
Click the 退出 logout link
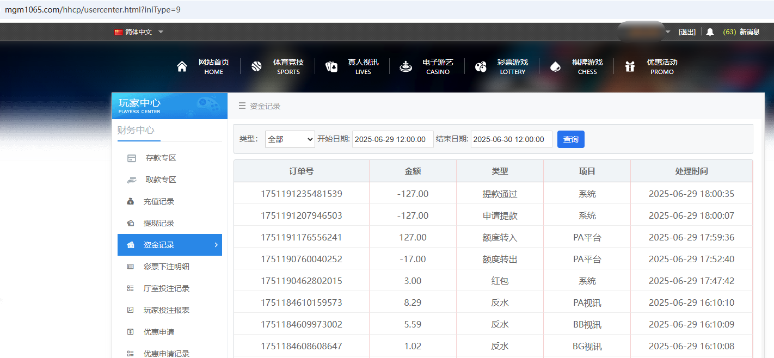tap(687, 32)
